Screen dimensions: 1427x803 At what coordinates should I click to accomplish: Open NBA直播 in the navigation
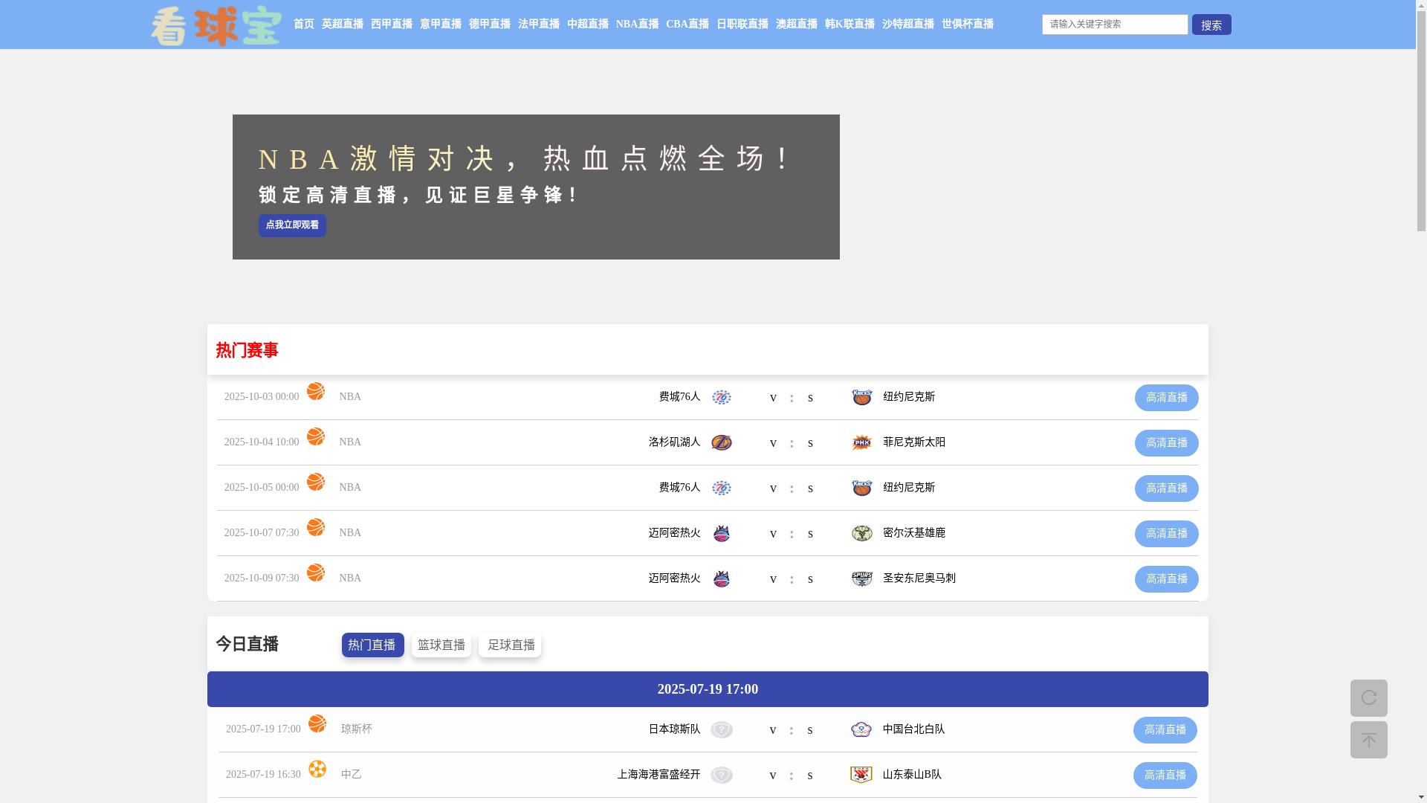click(638, 25)
